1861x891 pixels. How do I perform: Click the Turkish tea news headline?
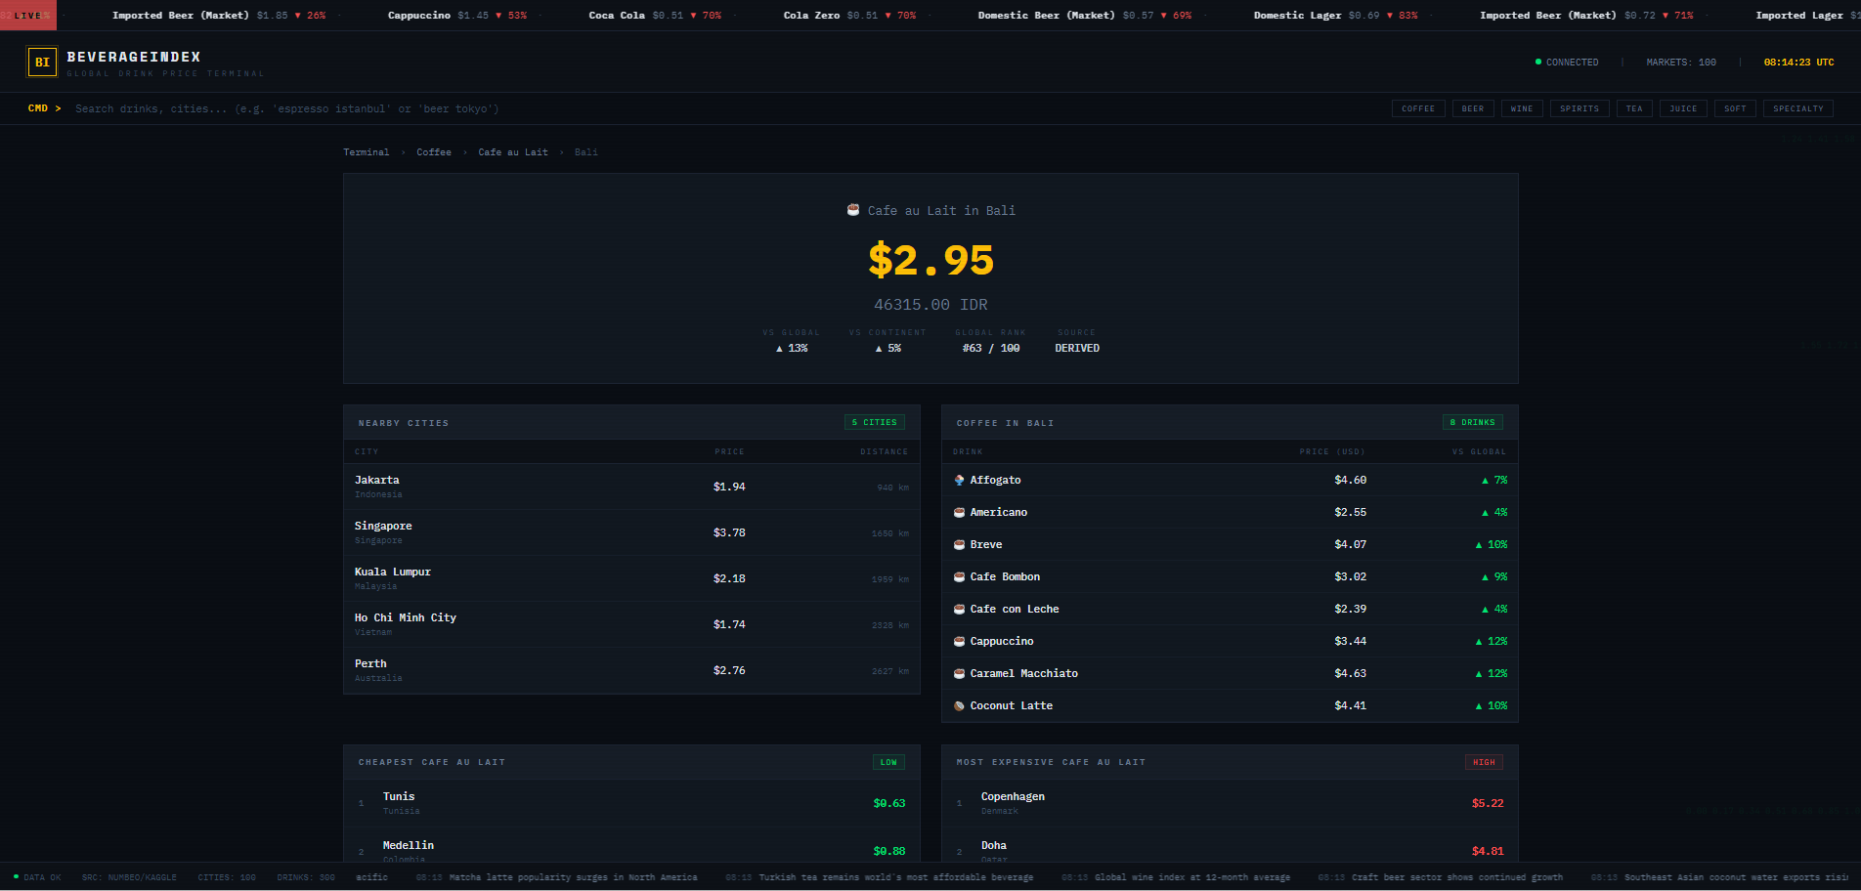(x=895, y=877)
